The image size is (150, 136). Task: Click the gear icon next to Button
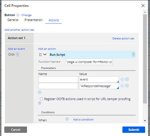(18, 15)
